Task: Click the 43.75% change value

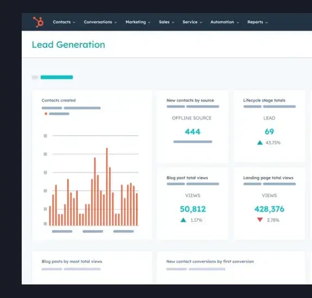Action: [273, 143]
